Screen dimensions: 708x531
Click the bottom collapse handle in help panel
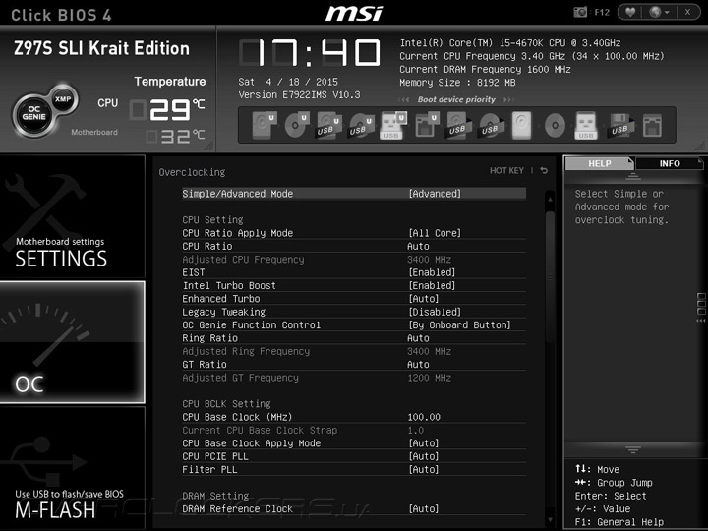[x=633, y=450]
